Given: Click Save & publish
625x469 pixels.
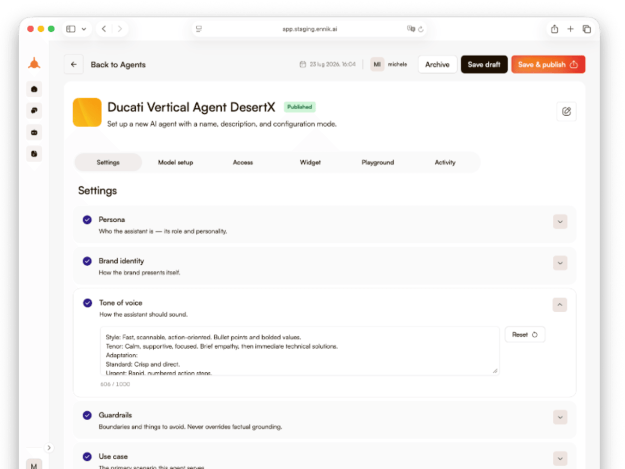Looking at the screenshot, I should [x=548, y=64].
